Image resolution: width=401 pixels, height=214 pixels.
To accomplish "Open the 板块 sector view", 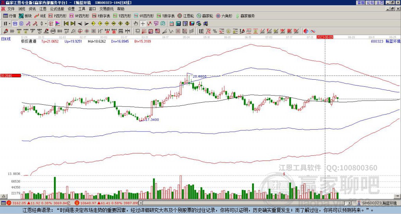I will pos(25,16).
